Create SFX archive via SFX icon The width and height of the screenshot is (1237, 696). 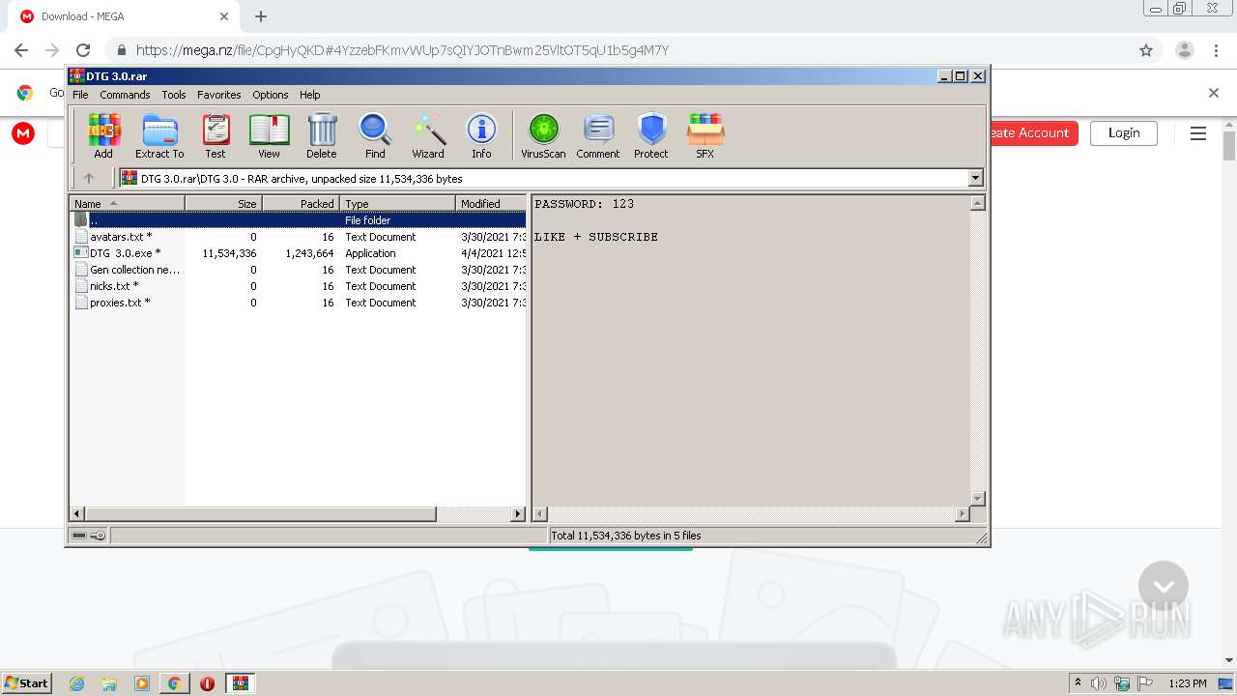705,135
